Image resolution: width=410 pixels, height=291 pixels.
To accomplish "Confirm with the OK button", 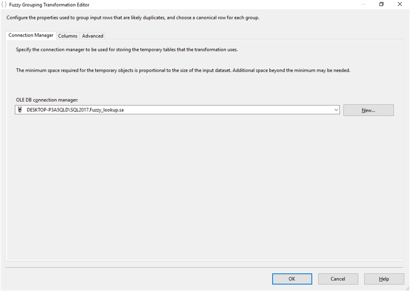I will 292,279.
